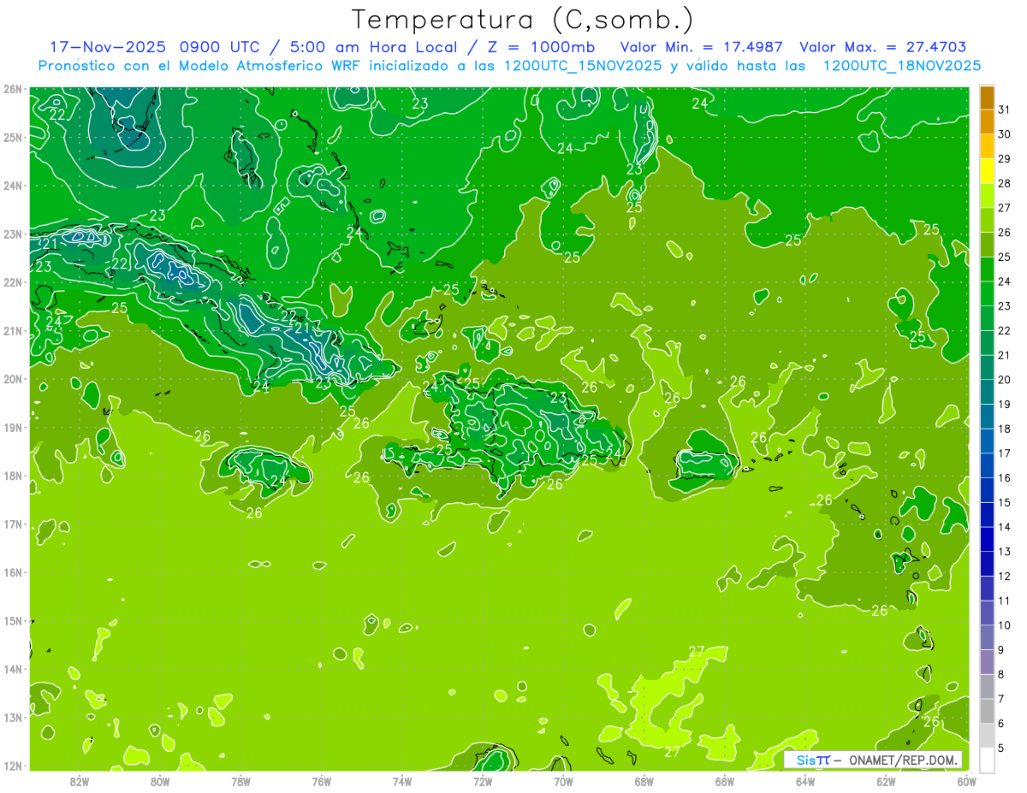This screenshot has height=793, width=1027.
Task: Click the 22N latitude axis label
Action: 12,282
